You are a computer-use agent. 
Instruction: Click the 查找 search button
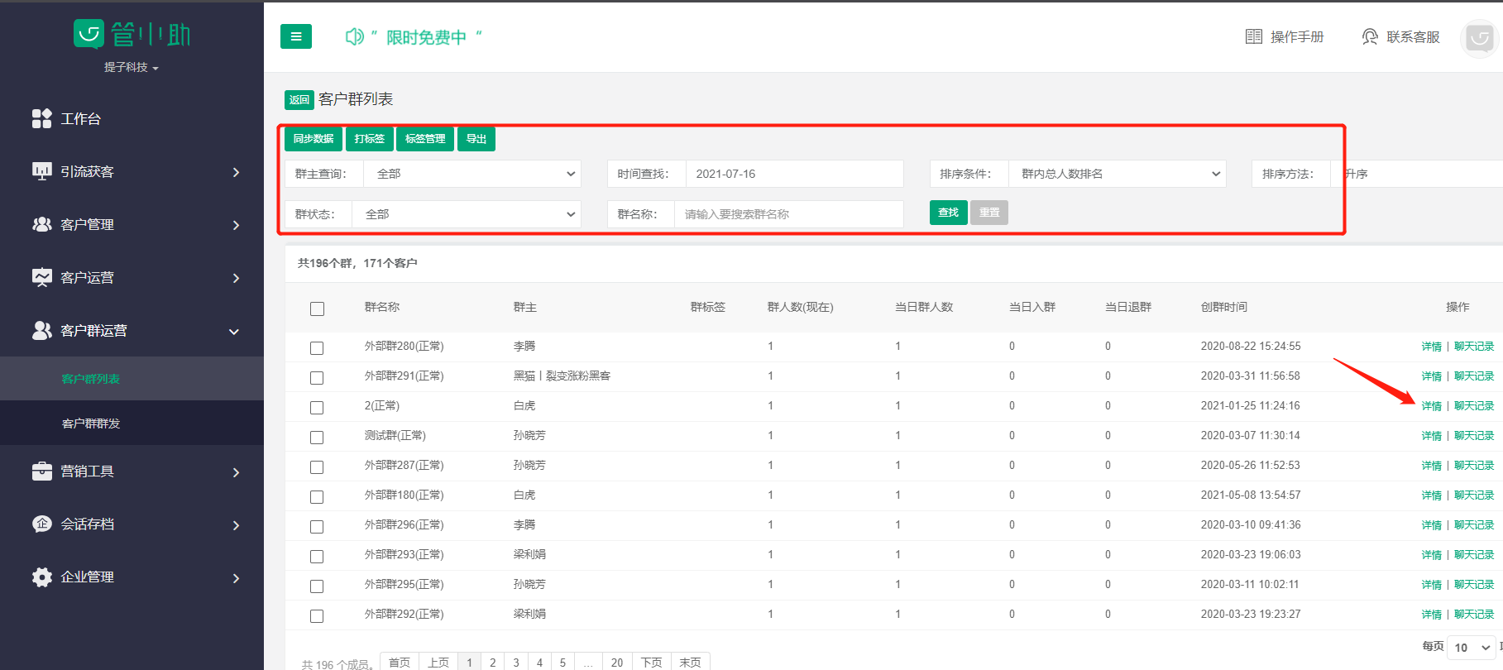[x=949, y=213]
